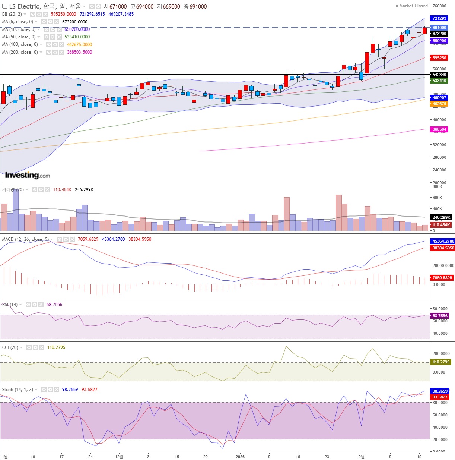Expand dropdown arrow beside 거래량 (20)
455x460 pixels.
[27, 190]
